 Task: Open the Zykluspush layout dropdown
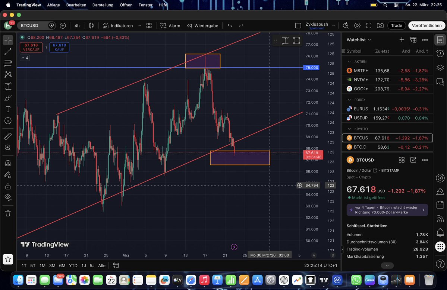tap(333, 26)
